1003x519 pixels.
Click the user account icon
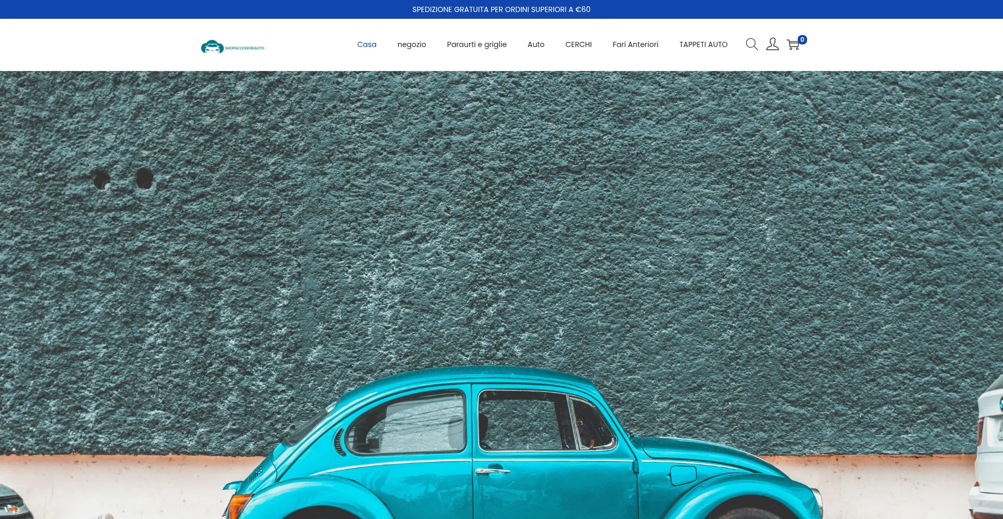point(772,44)
